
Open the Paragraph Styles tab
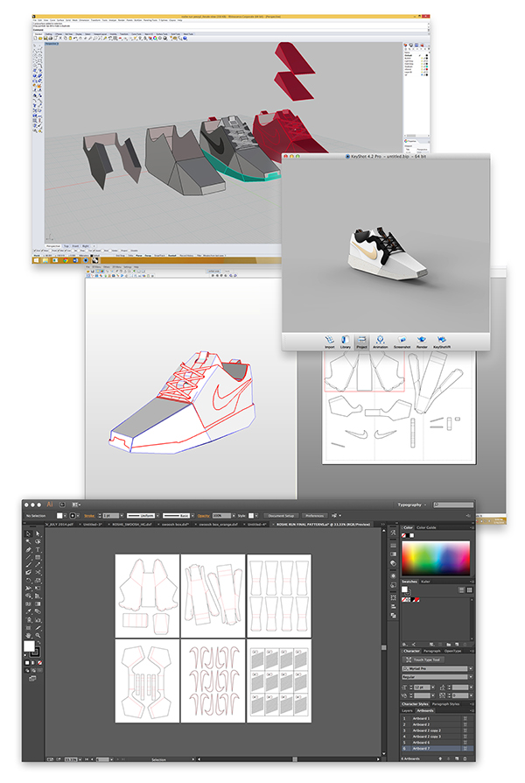(444, 703)
